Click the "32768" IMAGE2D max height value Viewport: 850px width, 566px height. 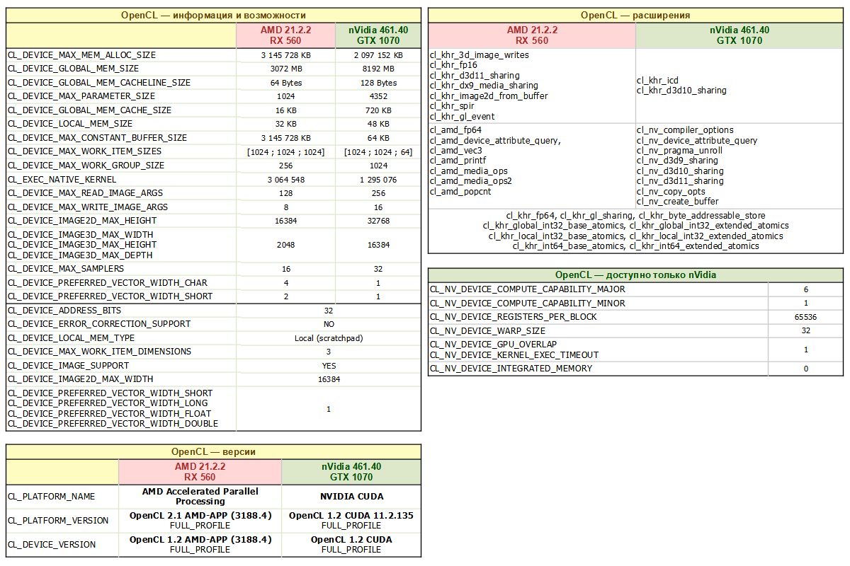[x=378, y=221]
